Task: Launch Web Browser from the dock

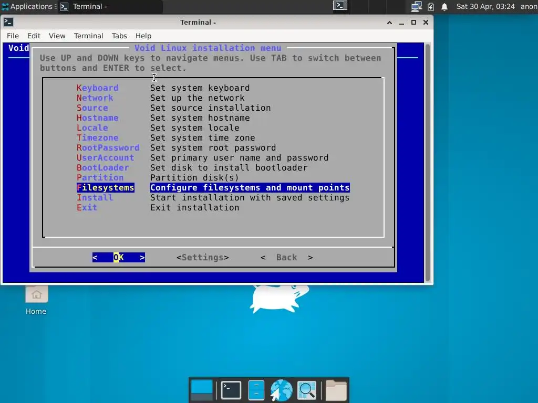Action: [282, 390]
